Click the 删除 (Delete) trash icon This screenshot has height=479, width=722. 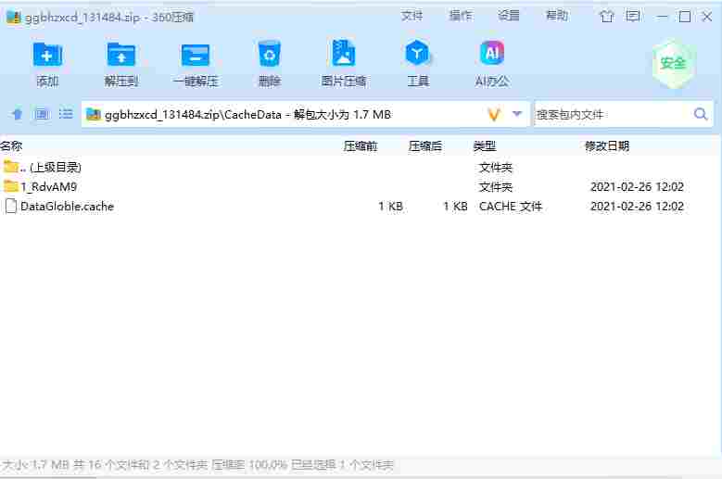pyautogui.click(x=270, y=55)
